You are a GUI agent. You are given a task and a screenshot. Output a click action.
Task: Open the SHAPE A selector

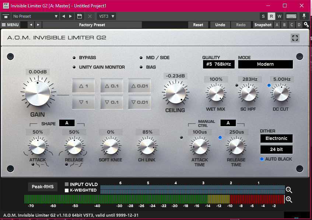67,123
